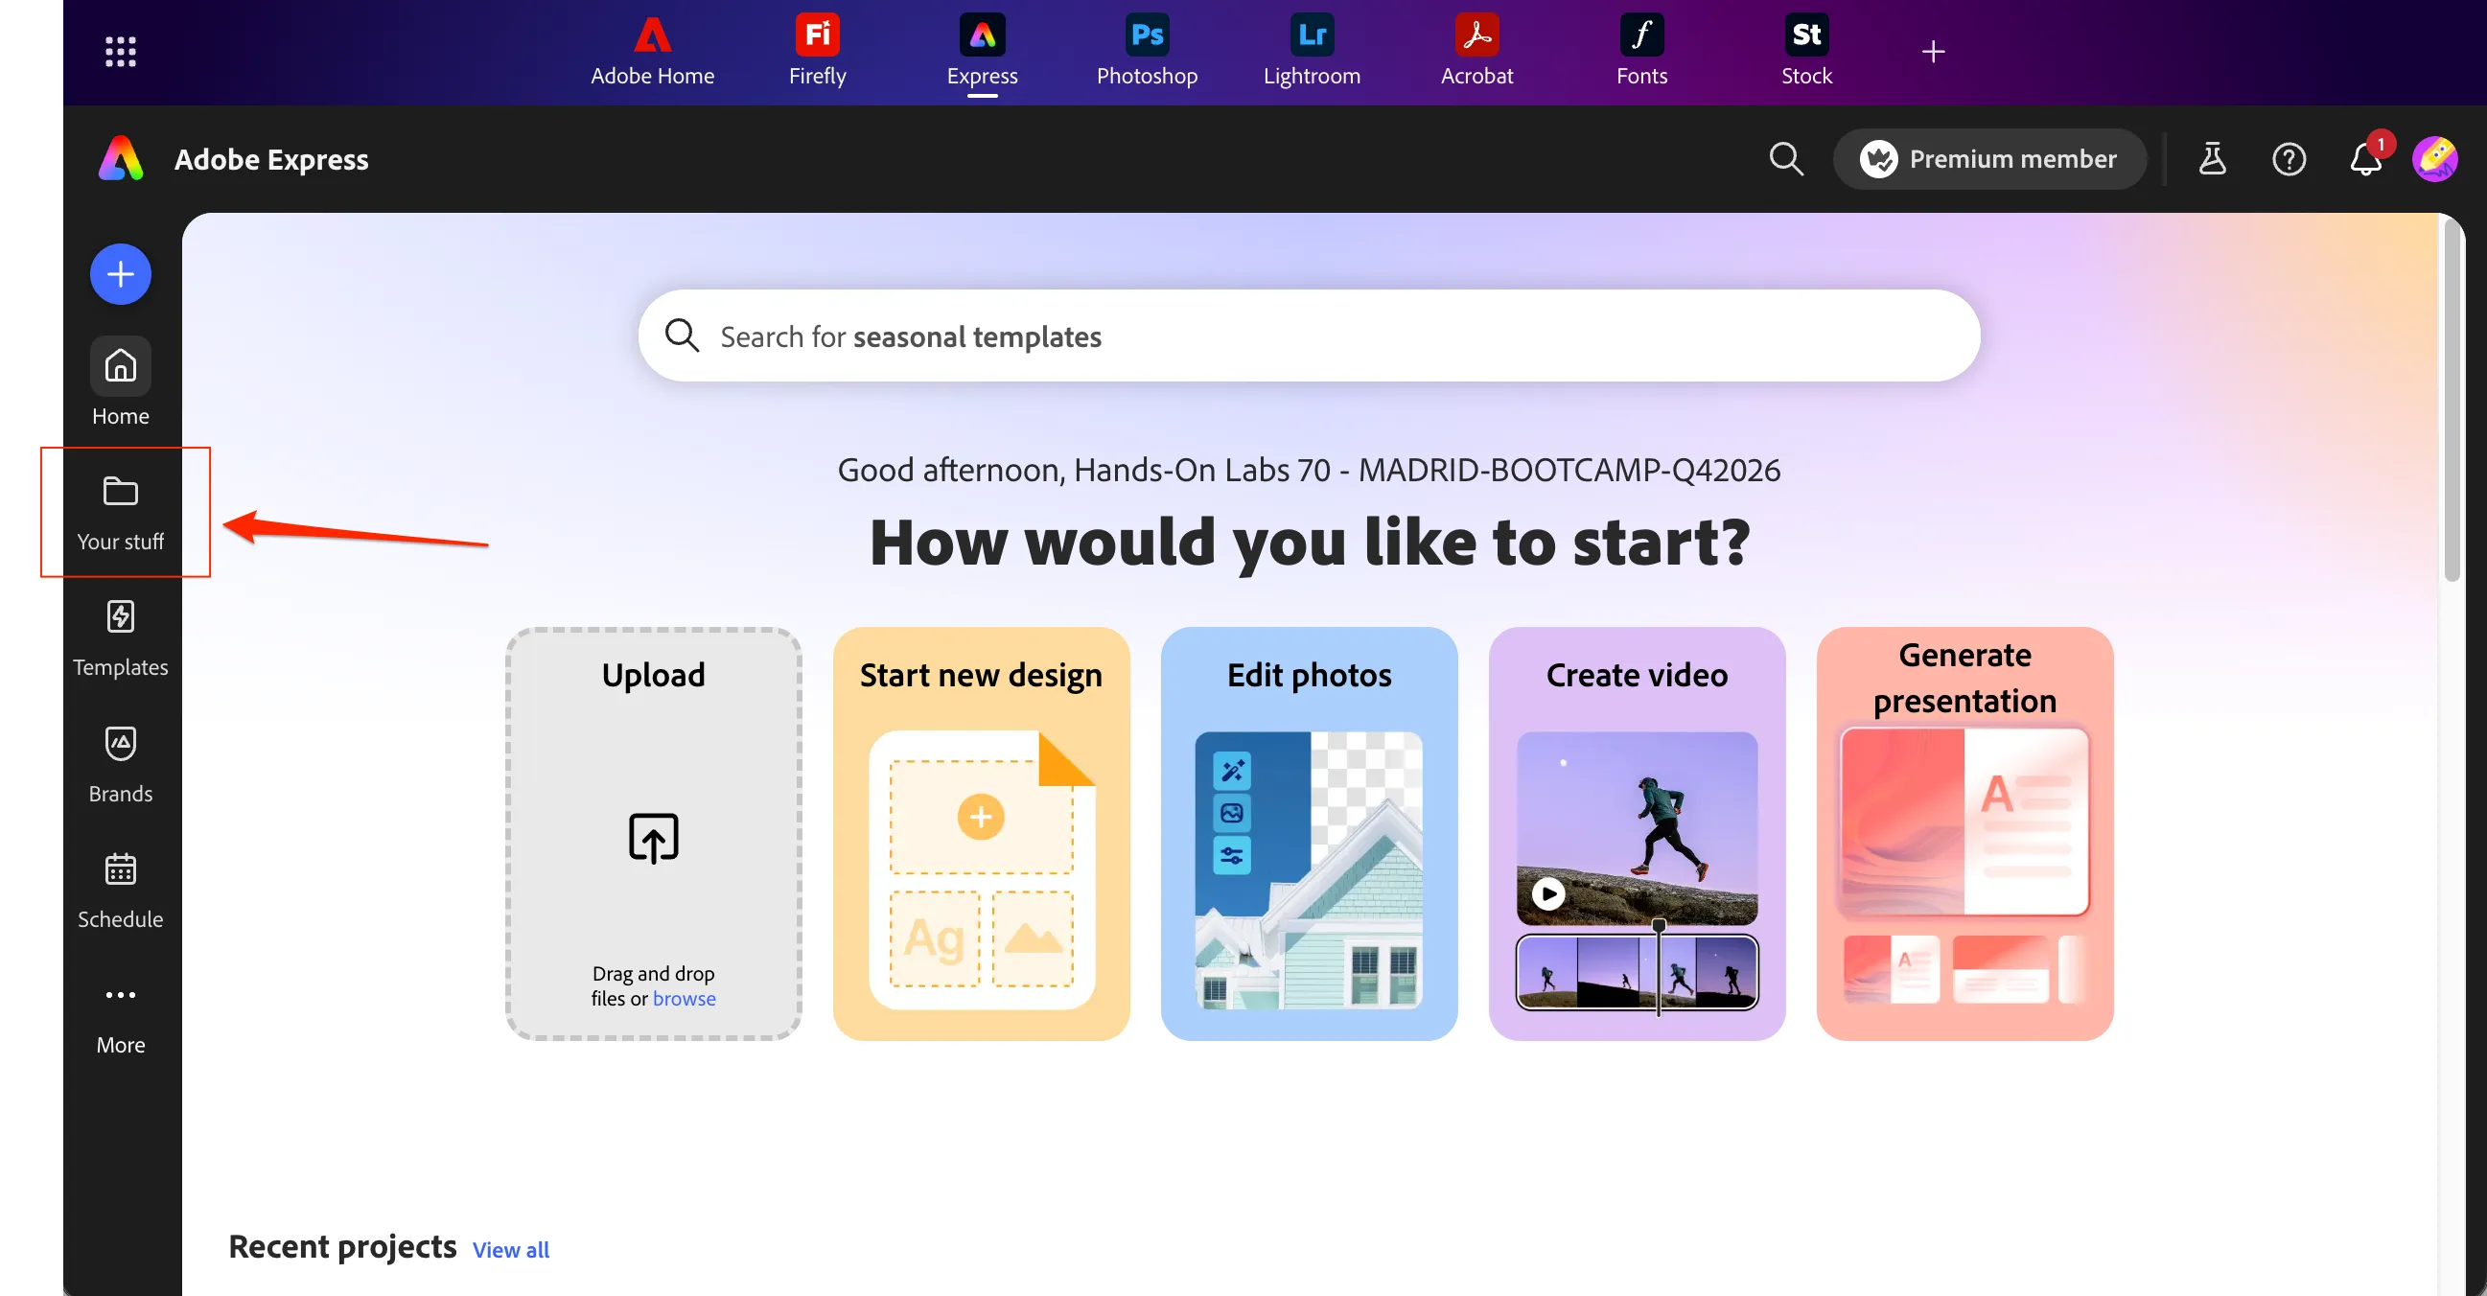Click the blue create plus button
This screenshot has width=2487, height=1296.
point(121,275)
